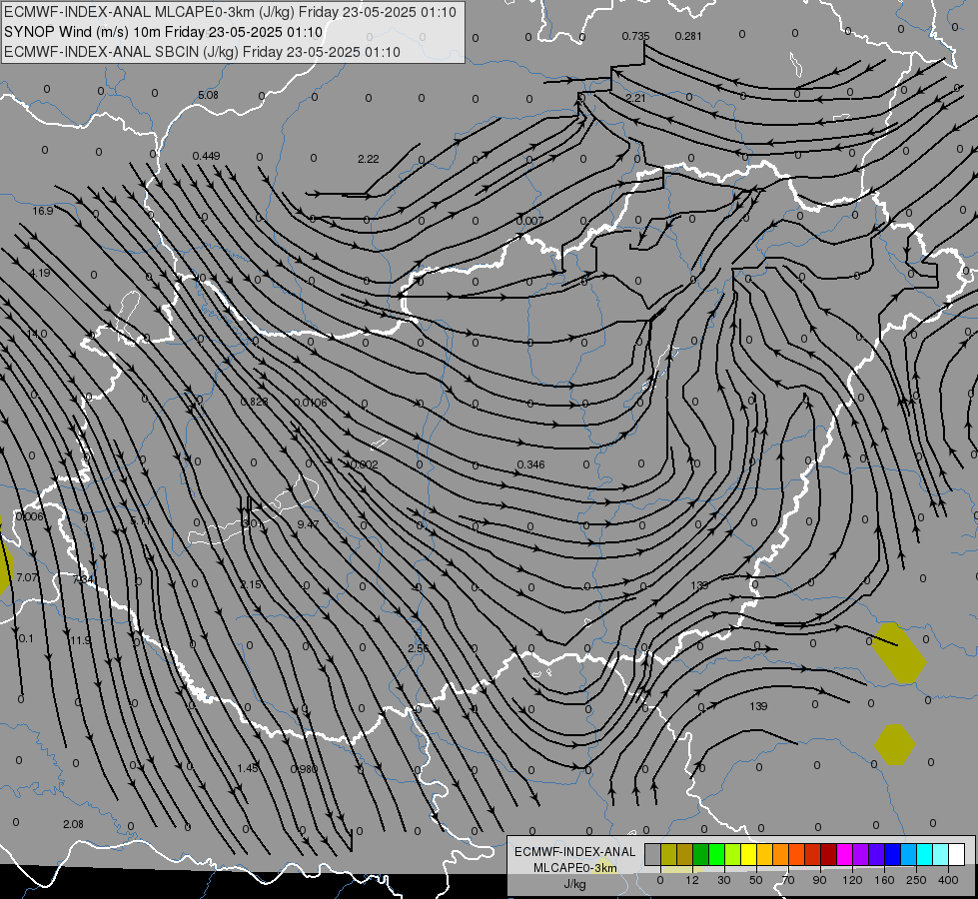The image size is (978, 899).
Task: Click the legend tick label 400
Action: click(x=948, y=880)
